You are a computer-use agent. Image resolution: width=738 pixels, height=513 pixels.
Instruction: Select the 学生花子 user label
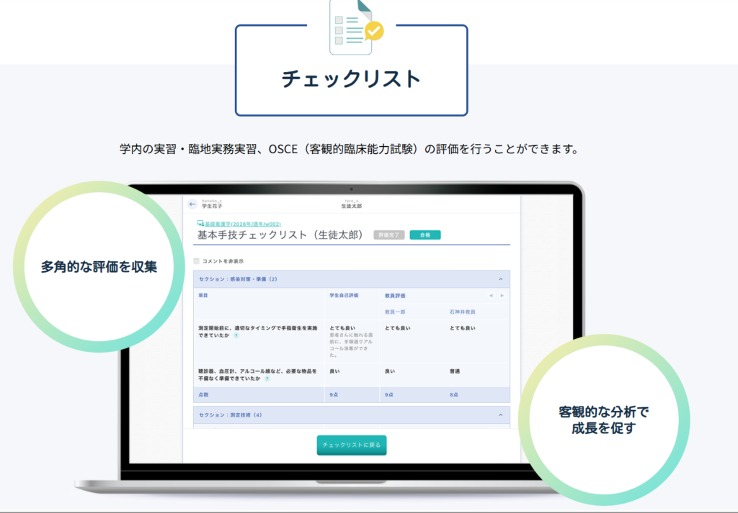tap(212, 205)
